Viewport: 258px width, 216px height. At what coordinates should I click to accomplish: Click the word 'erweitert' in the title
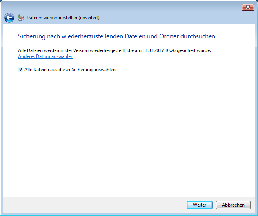(x=89, y=18)
